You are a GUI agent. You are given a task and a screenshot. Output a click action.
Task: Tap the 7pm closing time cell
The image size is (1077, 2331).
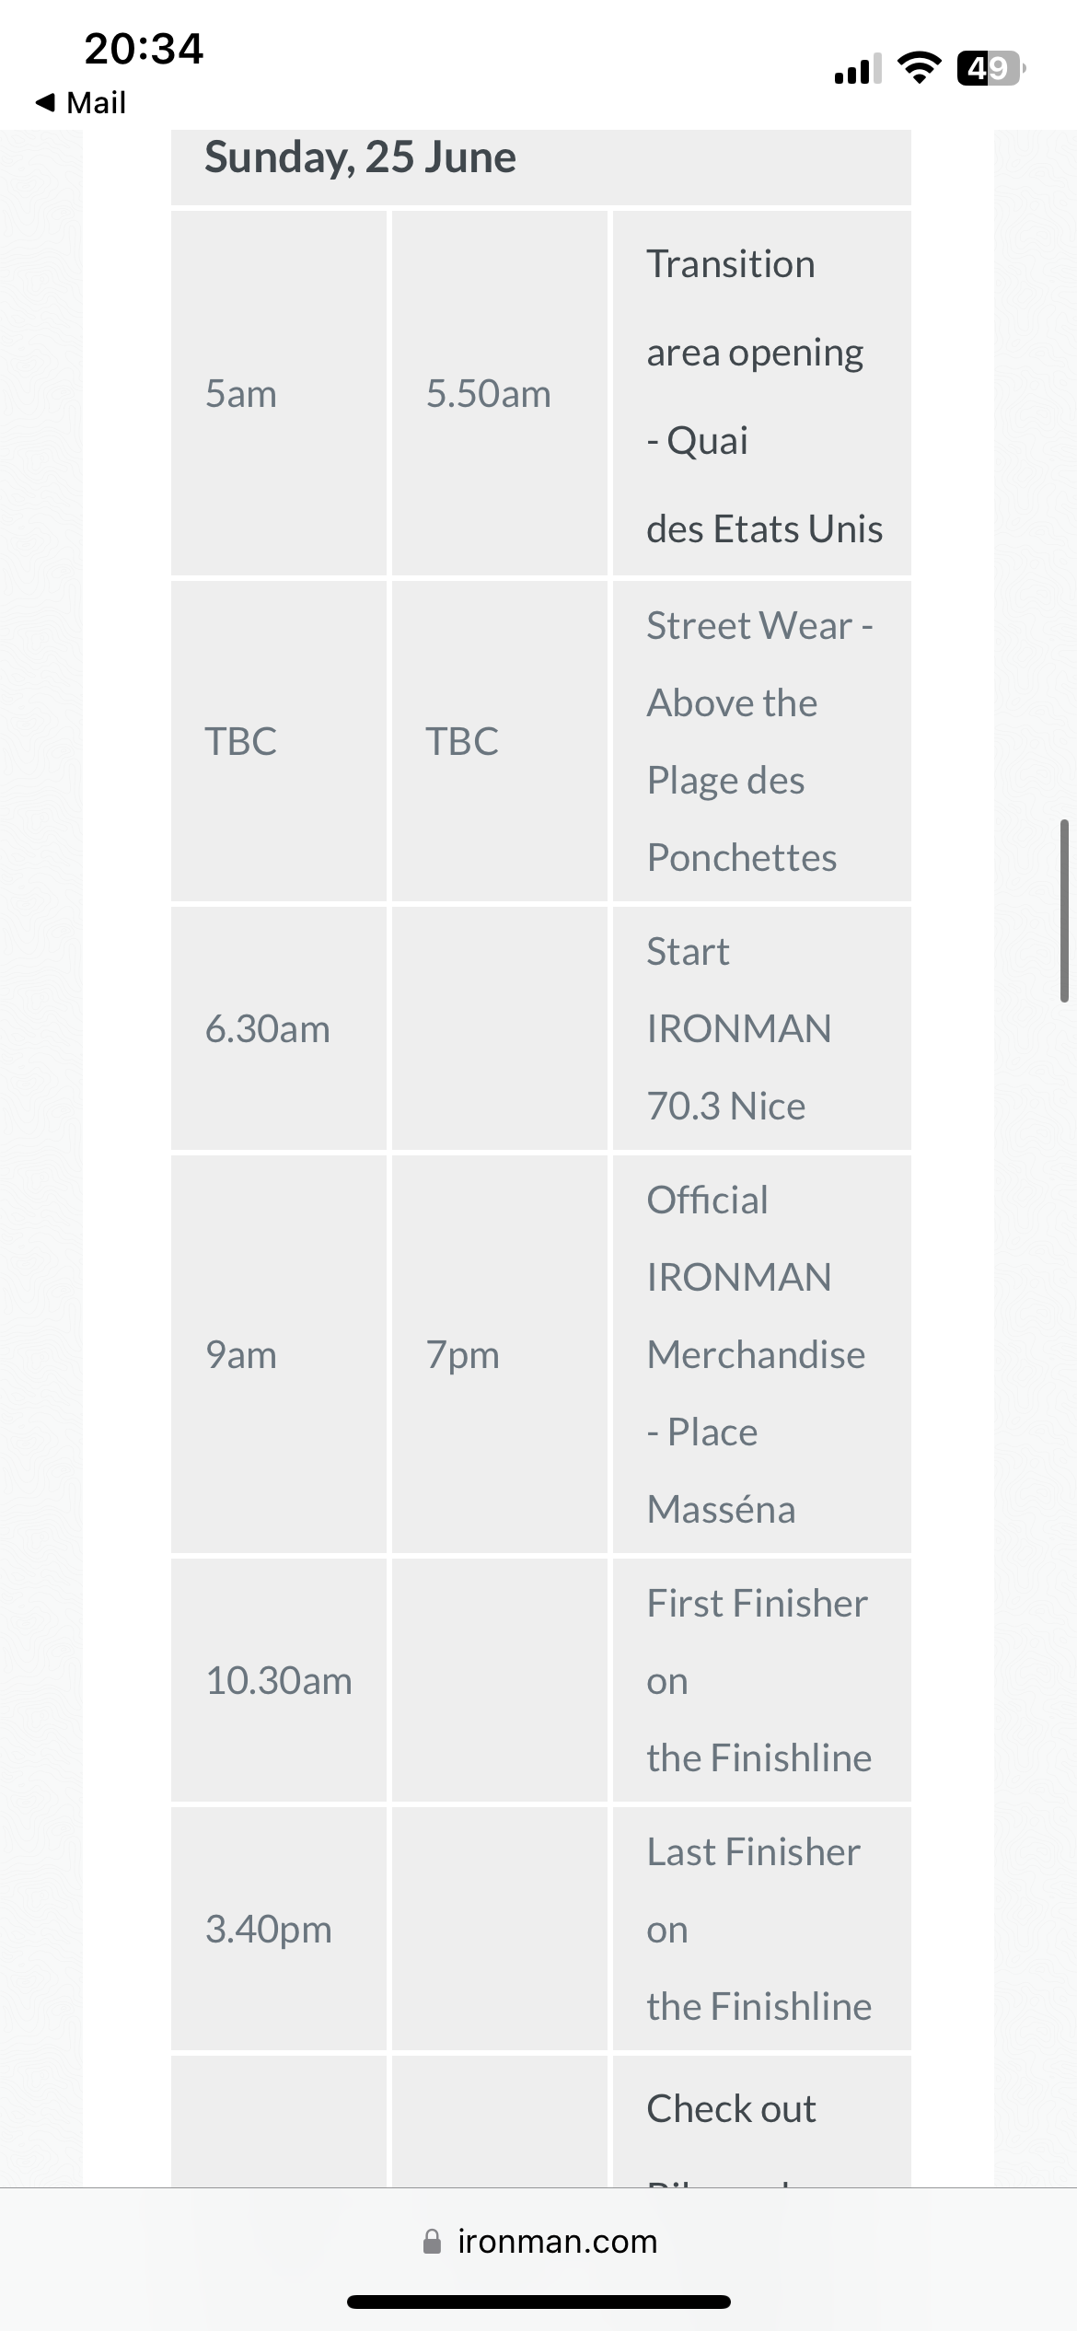[500, 1354]
